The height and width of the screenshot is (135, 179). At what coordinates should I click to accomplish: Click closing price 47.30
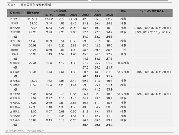pyautogui.click(x=33, y=107)
